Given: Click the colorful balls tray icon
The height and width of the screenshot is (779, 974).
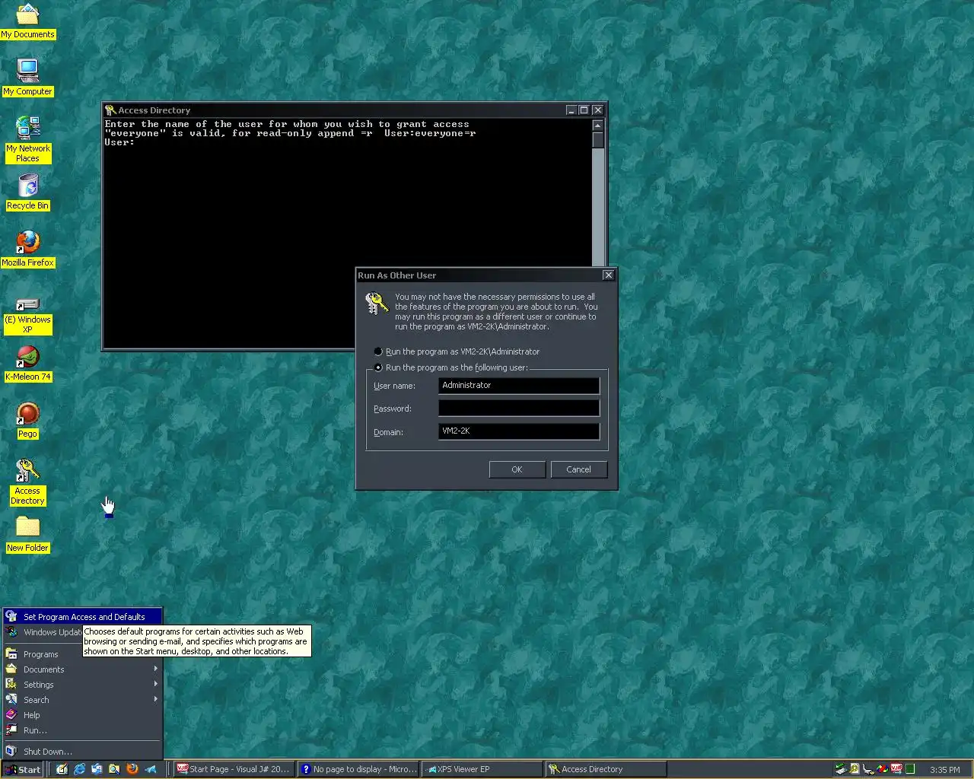Looking at the screenshot, I should tap(882, 769).
